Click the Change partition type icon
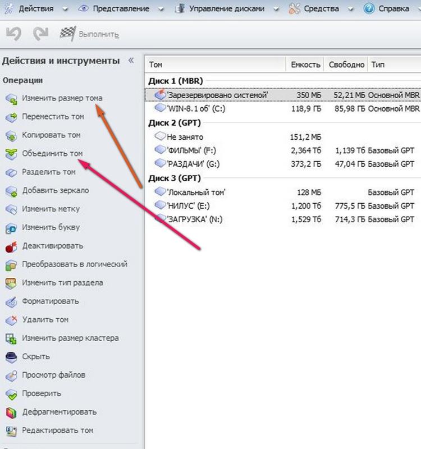The width and height of the screenshot is (421, 449). (x=11, y=283)
